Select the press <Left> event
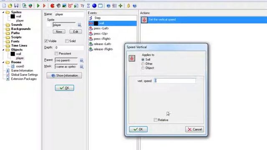Viewport: 267px width, 150px height. coord(112,28)
